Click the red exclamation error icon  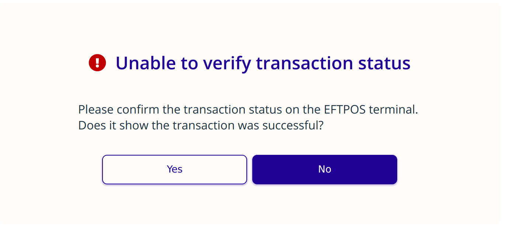[97, 63]
